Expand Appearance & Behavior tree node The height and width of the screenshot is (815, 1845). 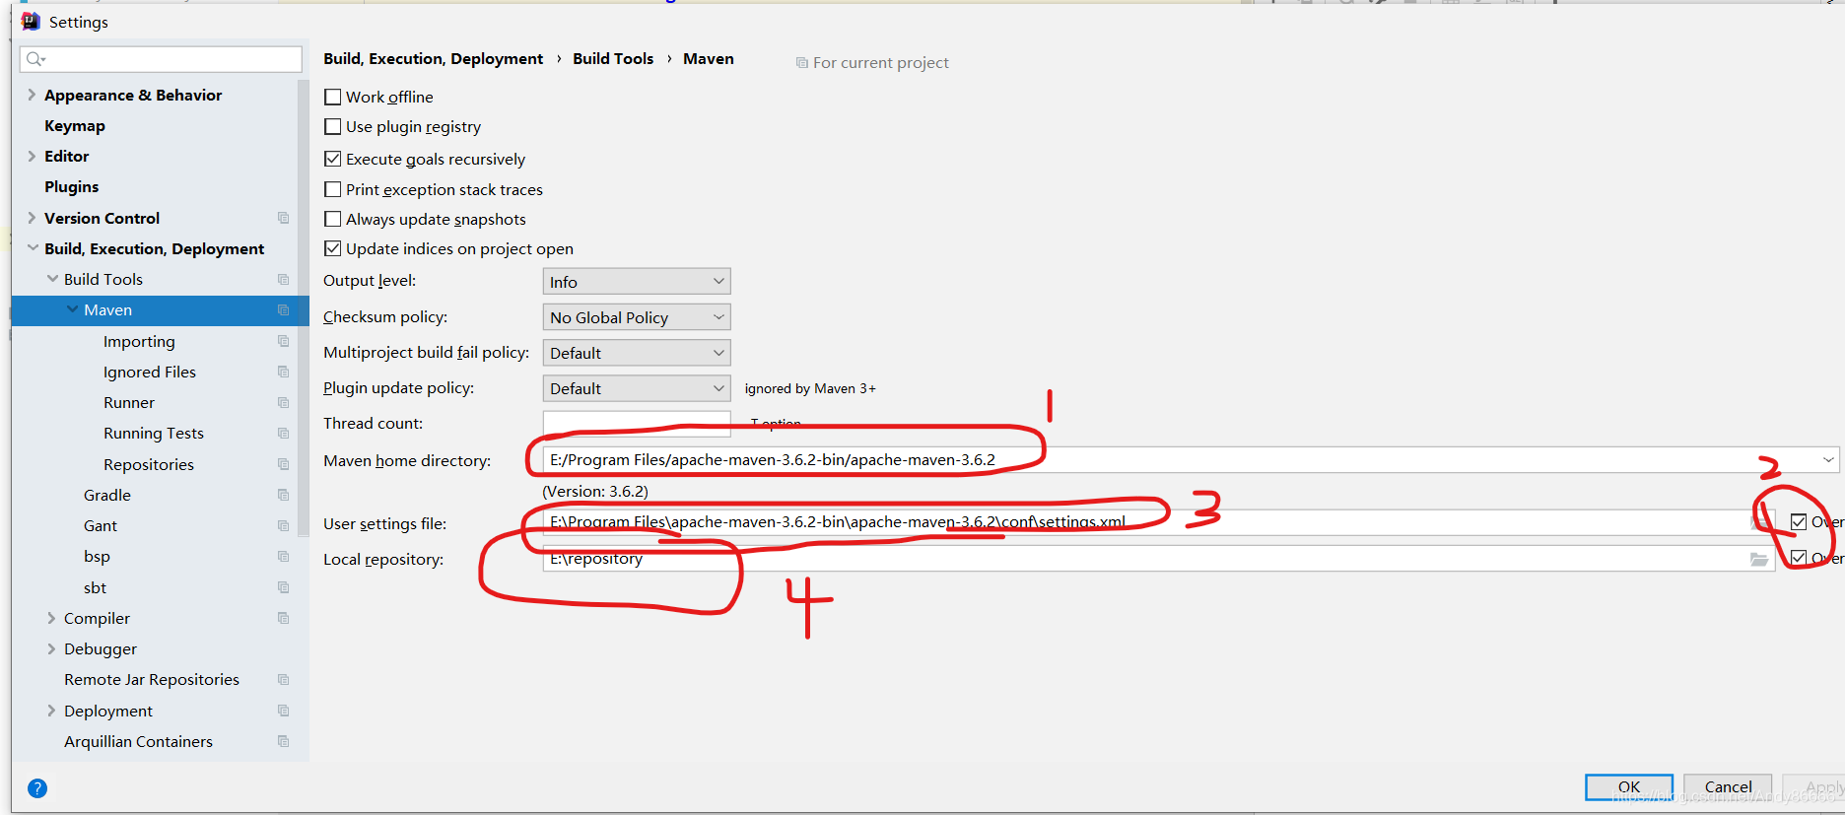[32, 95]
